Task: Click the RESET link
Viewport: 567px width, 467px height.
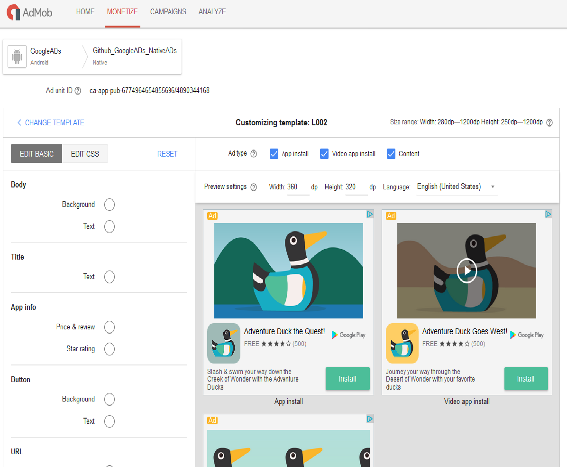Action: 167,154
